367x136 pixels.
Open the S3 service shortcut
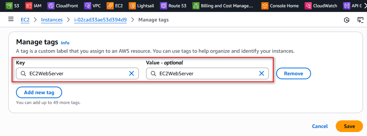pyautogui.click(x=12, y=5)
